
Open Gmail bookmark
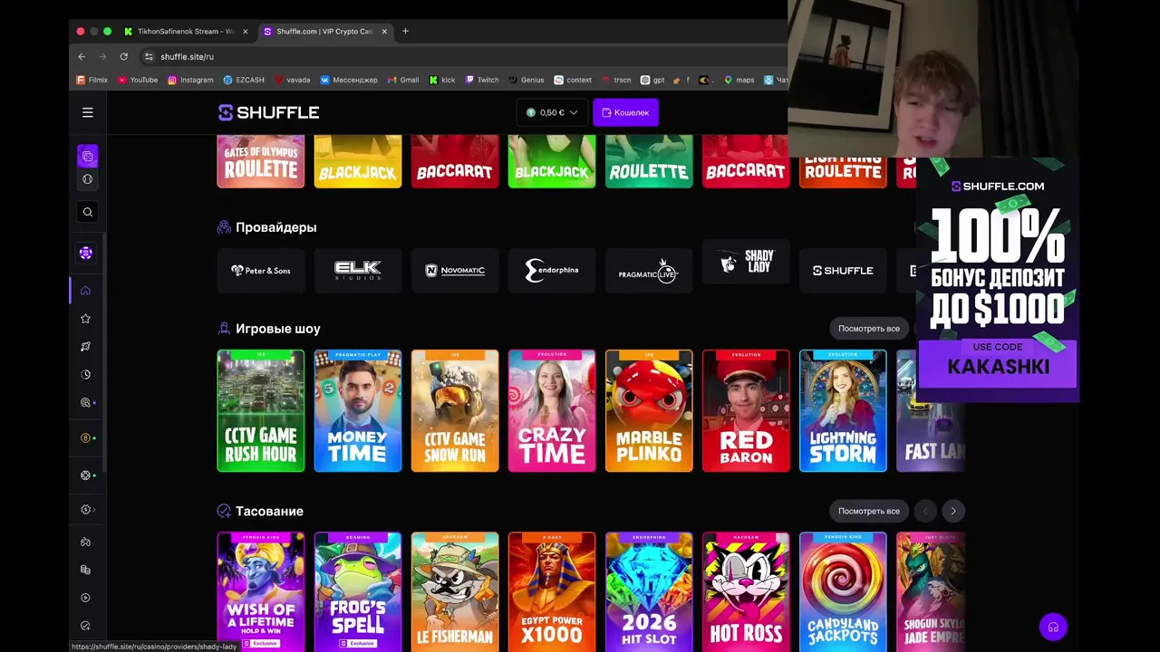tap(403, 80)
